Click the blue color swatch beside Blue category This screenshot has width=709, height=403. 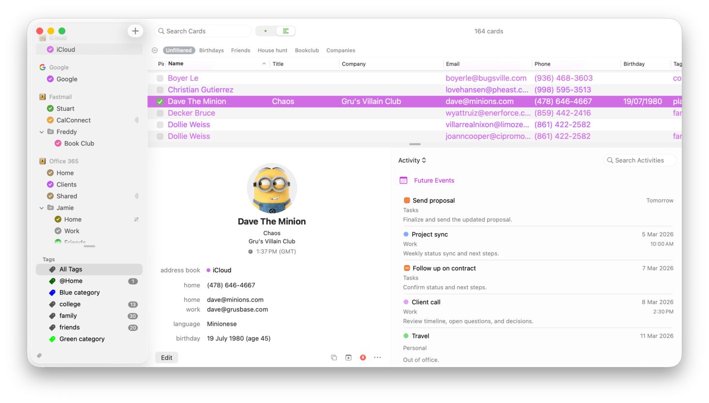click(52, 292)
